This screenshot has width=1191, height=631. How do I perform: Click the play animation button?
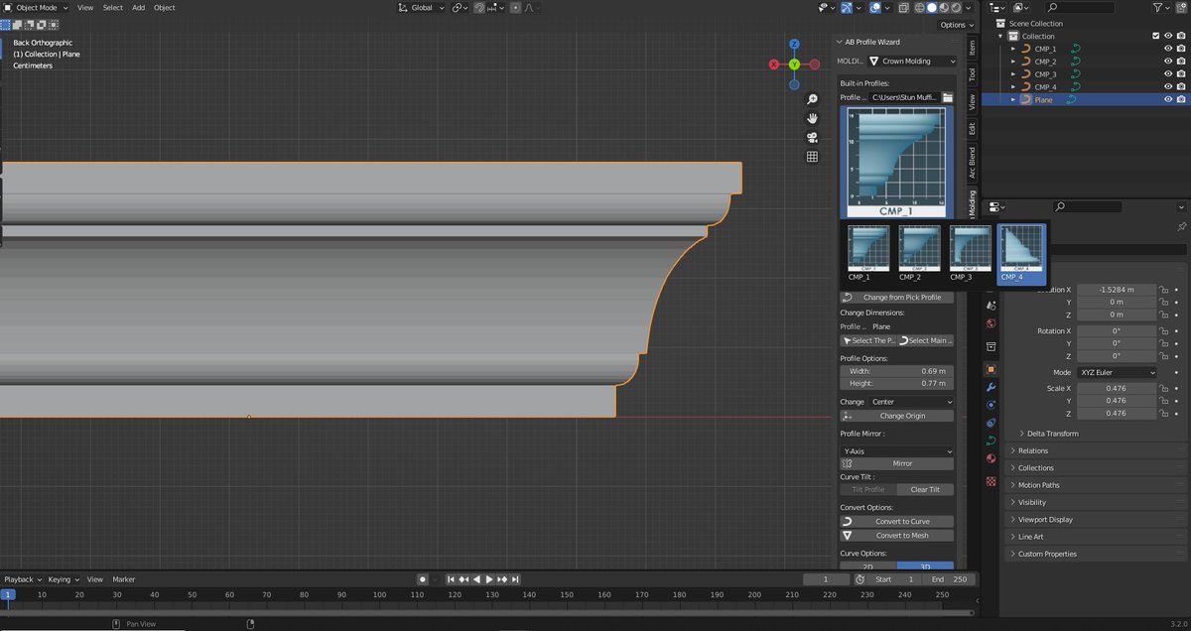pos(489,579)
